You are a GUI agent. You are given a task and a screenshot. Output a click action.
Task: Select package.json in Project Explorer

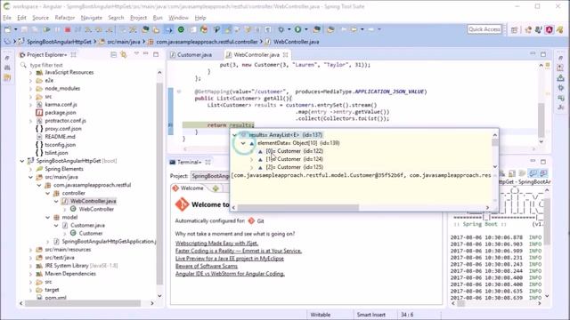coord(61,113)
